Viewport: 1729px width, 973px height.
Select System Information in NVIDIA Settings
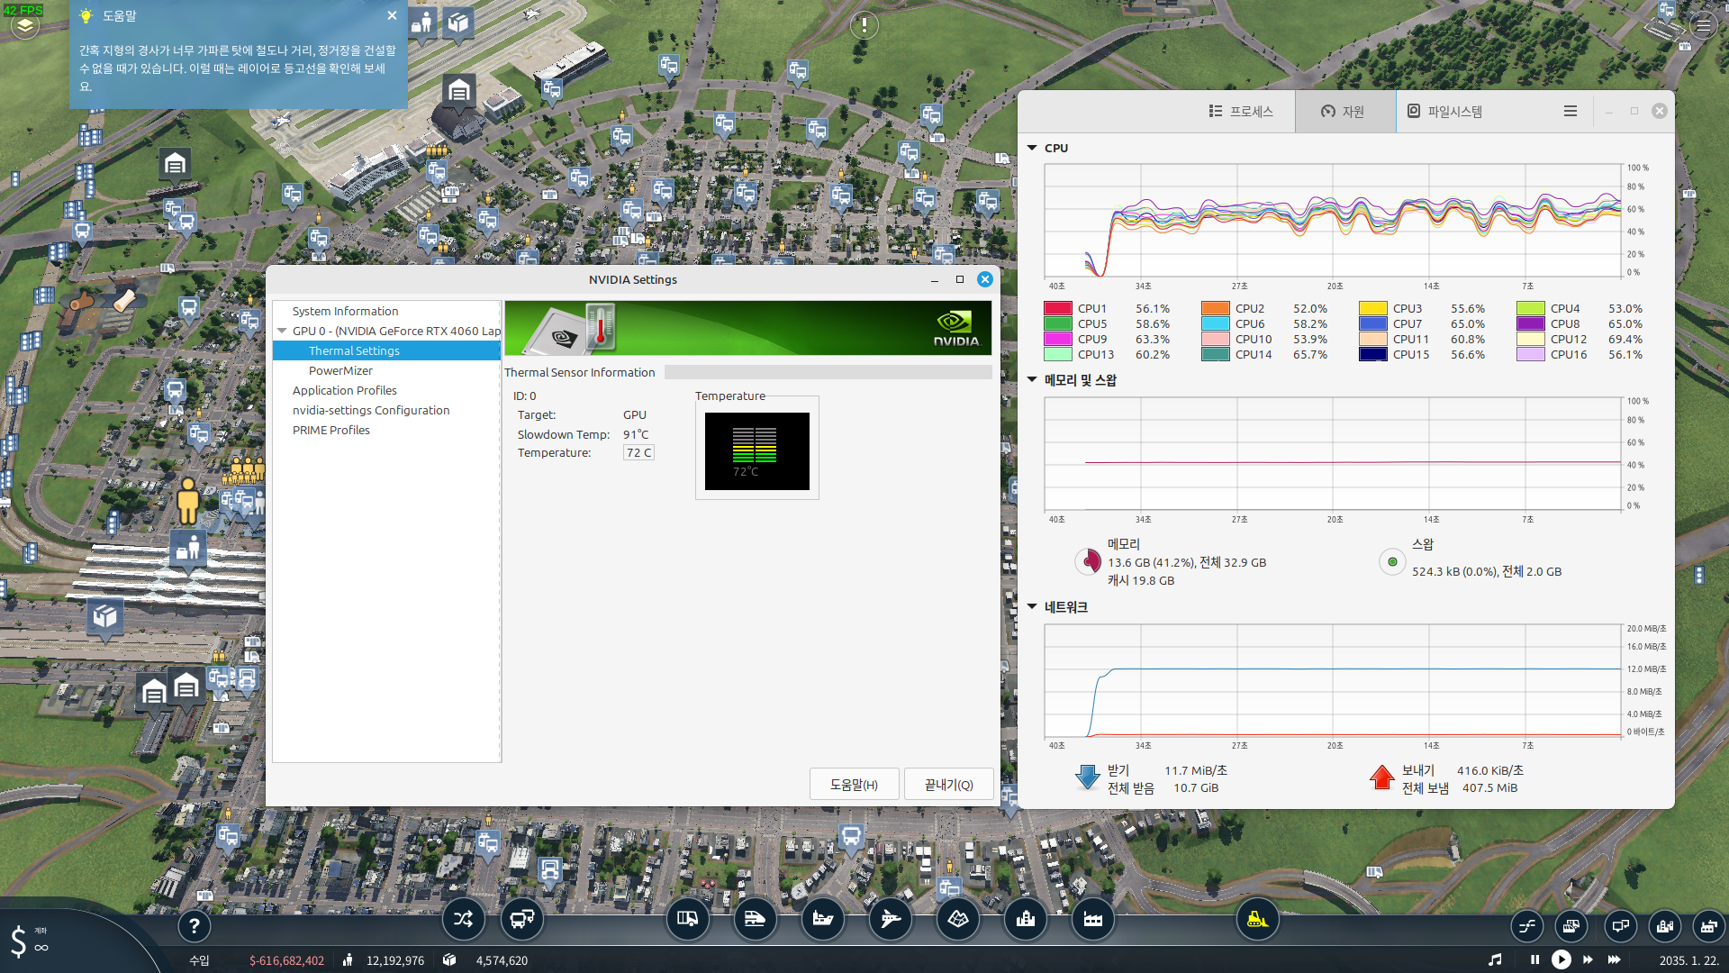point(345,311)
